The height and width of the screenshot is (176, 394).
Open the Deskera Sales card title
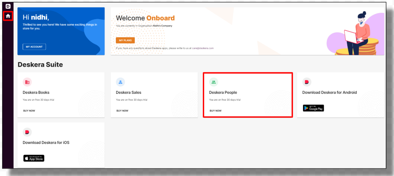[129, 93]
